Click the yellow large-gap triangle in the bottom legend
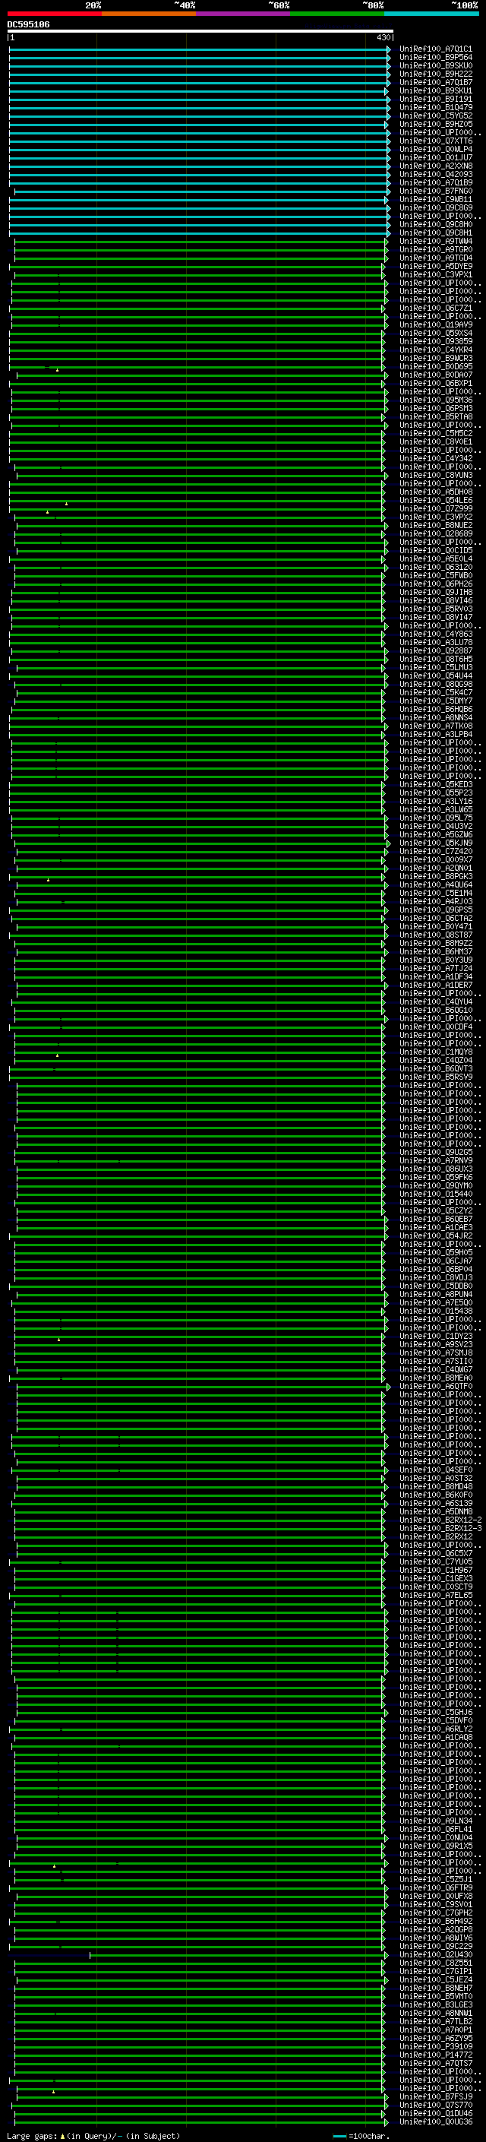 (x=62, y=2135)
